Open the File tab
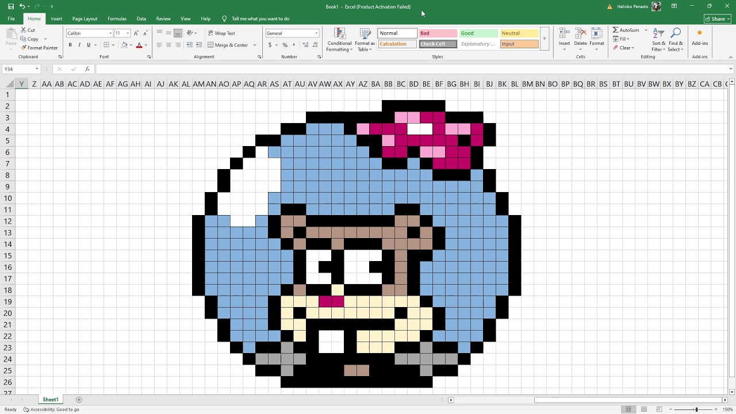Screen dimensions: 736x414 (x=11, y=19)
